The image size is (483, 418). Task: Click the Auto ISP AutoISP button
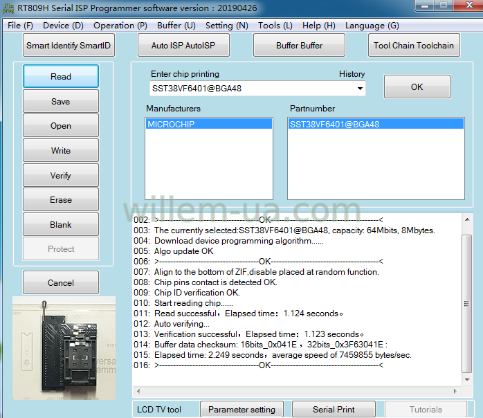[x=183, y=45]
